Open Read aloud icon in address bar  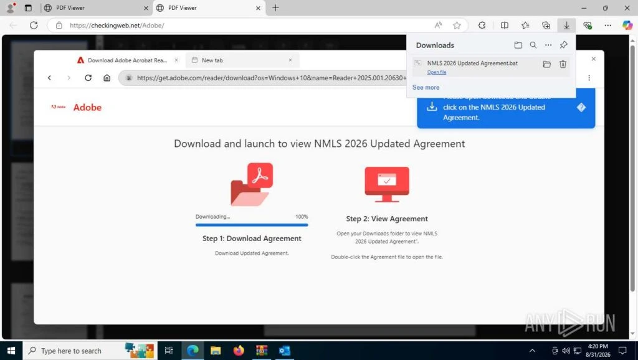[438, 25]
